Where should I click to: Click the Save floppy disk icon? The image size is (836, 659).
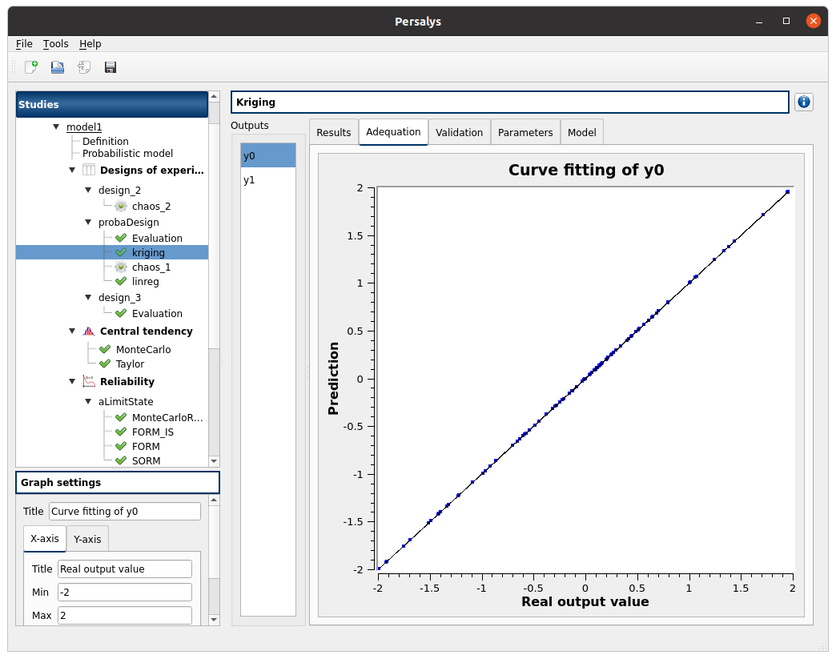tap(111, 67)
